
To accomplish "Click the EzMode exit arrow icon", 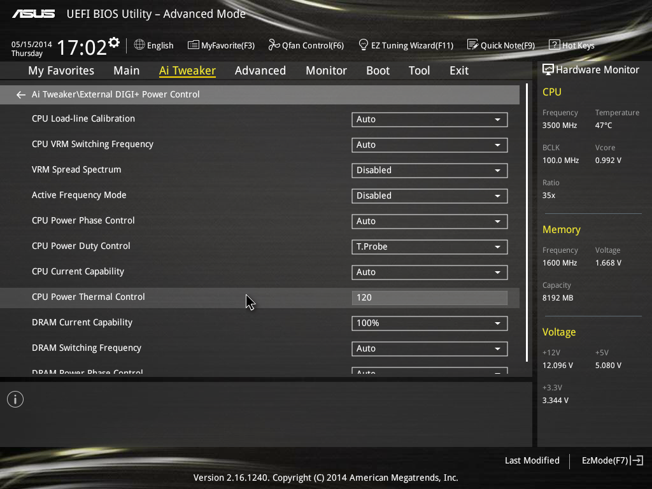I will click(637, 460).
